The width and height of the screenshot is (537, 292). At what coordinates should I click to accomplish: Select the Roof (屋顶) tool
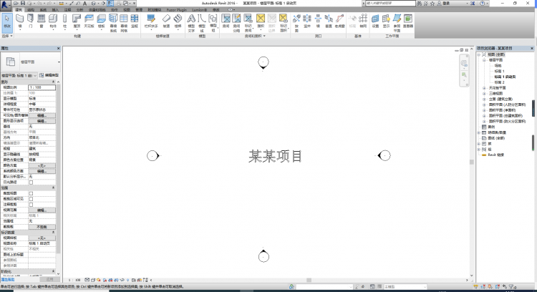pos(77,21)
